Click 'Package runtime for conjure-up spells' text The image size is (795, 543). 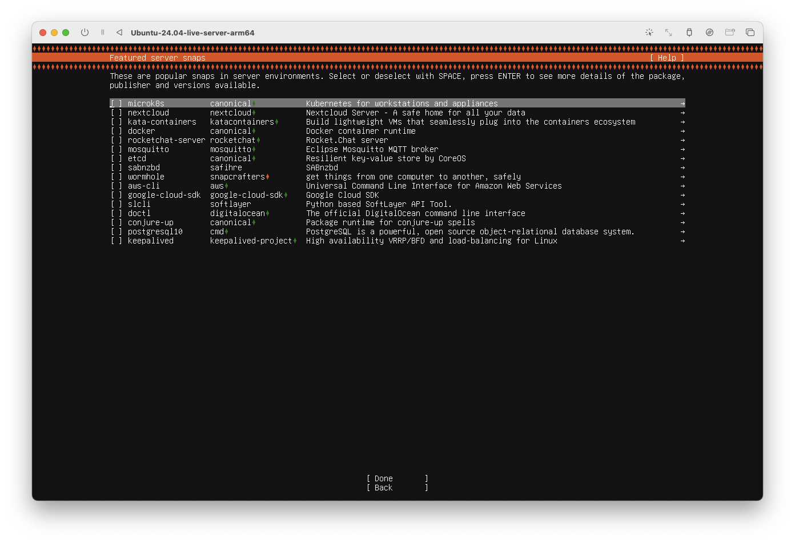click(391, 222)
